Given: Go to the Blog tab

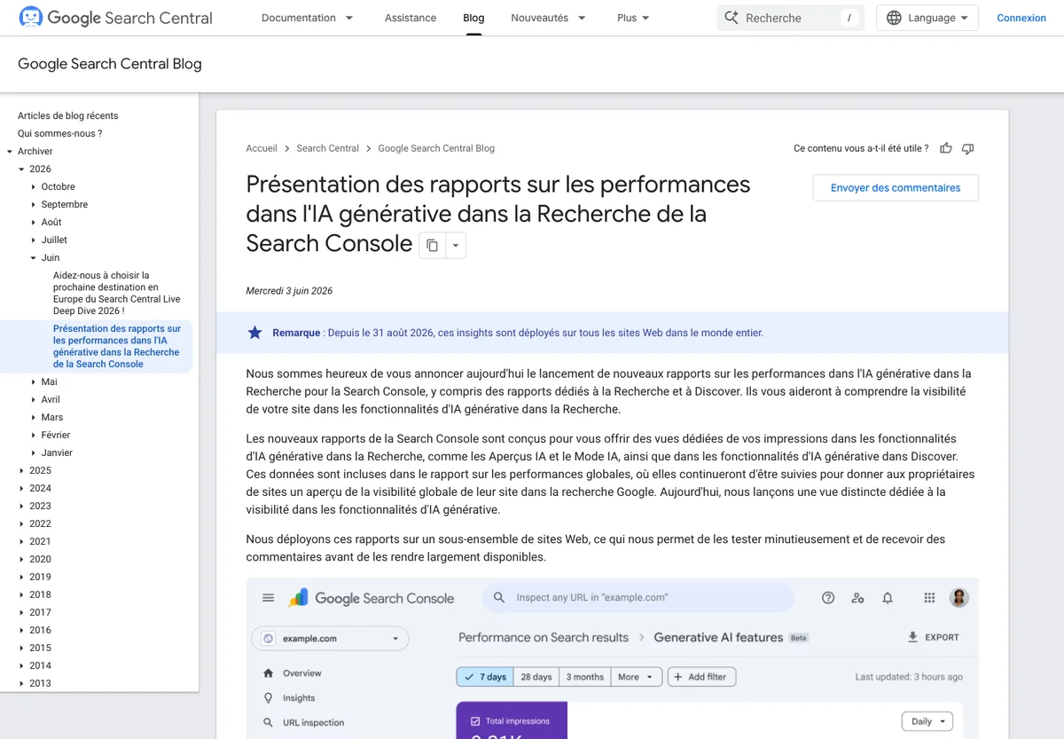Looking at the screenshot, I should [473, 18].
